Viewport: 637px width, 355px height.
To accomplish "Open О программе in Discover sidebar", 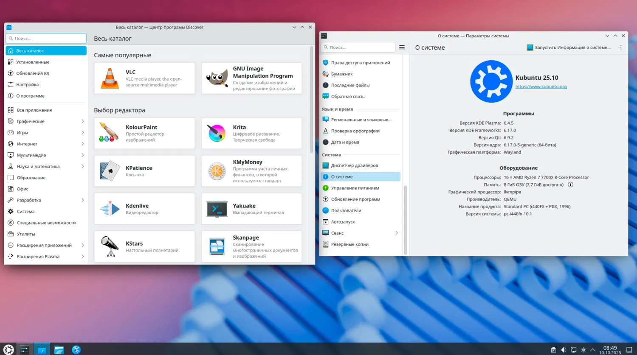I will pos(46,96).
